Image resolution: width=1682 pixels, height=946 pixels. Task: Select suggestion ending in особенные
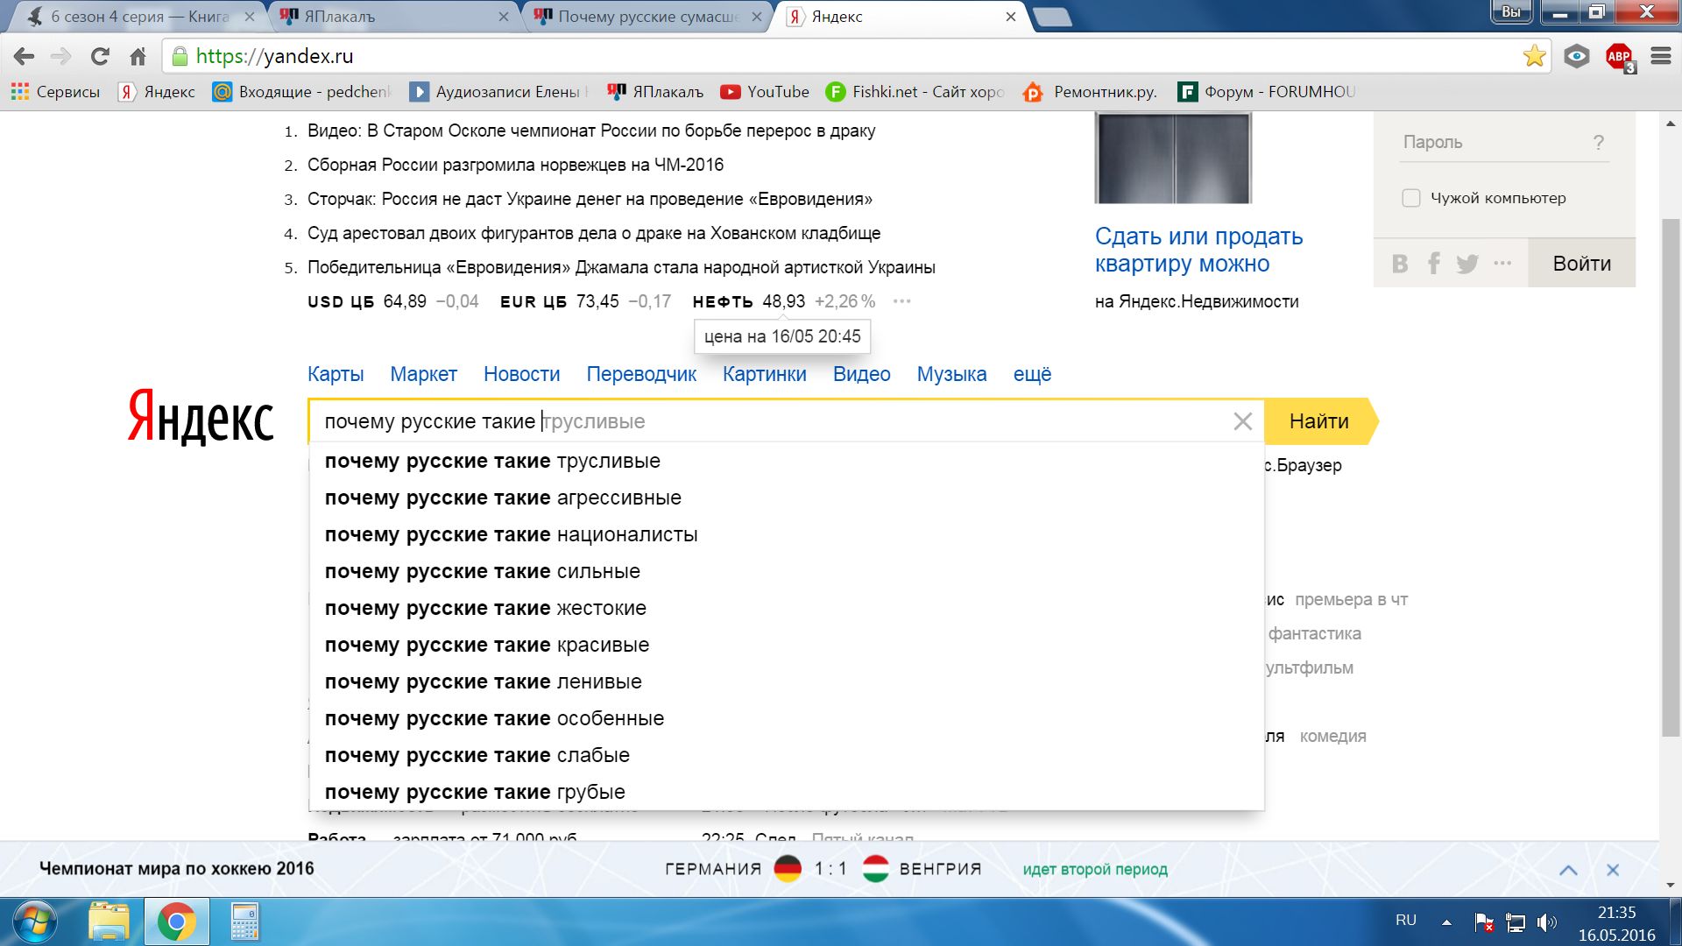click(787, 718)
